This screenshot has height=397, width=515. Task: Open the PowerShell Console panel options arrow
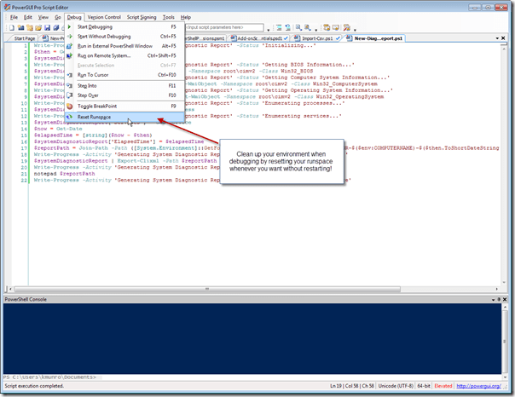tap(494, 300)
